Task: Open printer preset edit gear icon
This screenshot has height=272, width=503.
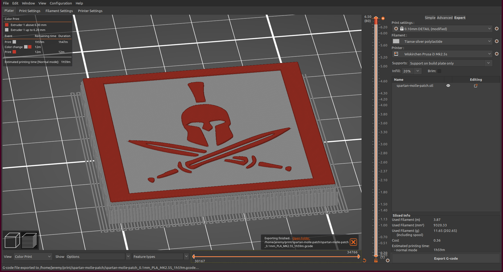Action: pos(496,54)
